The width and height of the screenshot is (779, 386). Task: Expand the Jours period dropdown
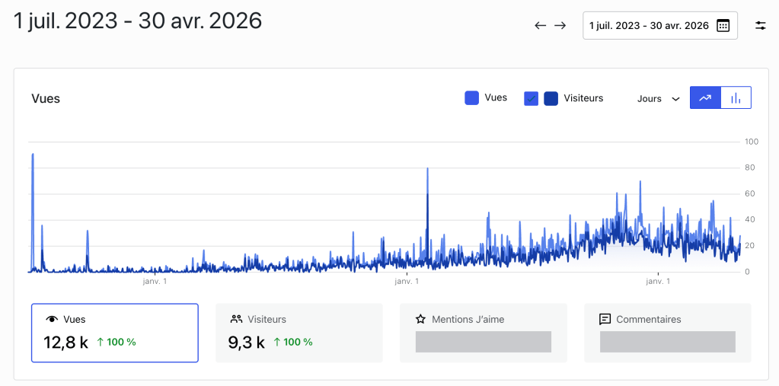click(658, 99)
